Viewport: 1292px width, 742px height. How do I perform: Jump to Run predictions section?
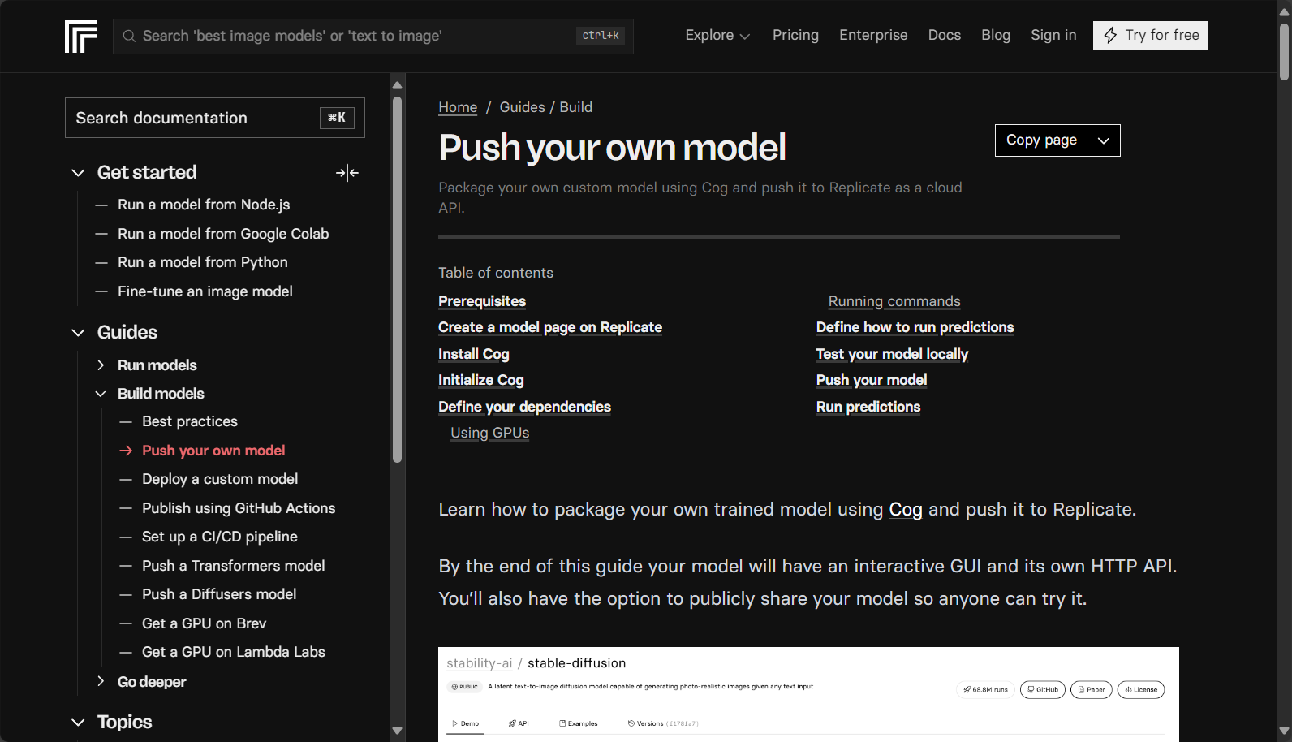868,407
